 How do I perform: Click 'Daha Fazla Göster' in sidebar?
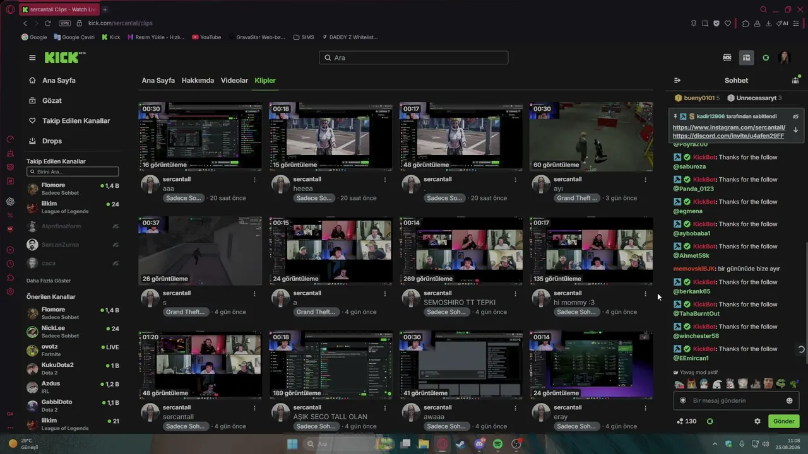49,281
